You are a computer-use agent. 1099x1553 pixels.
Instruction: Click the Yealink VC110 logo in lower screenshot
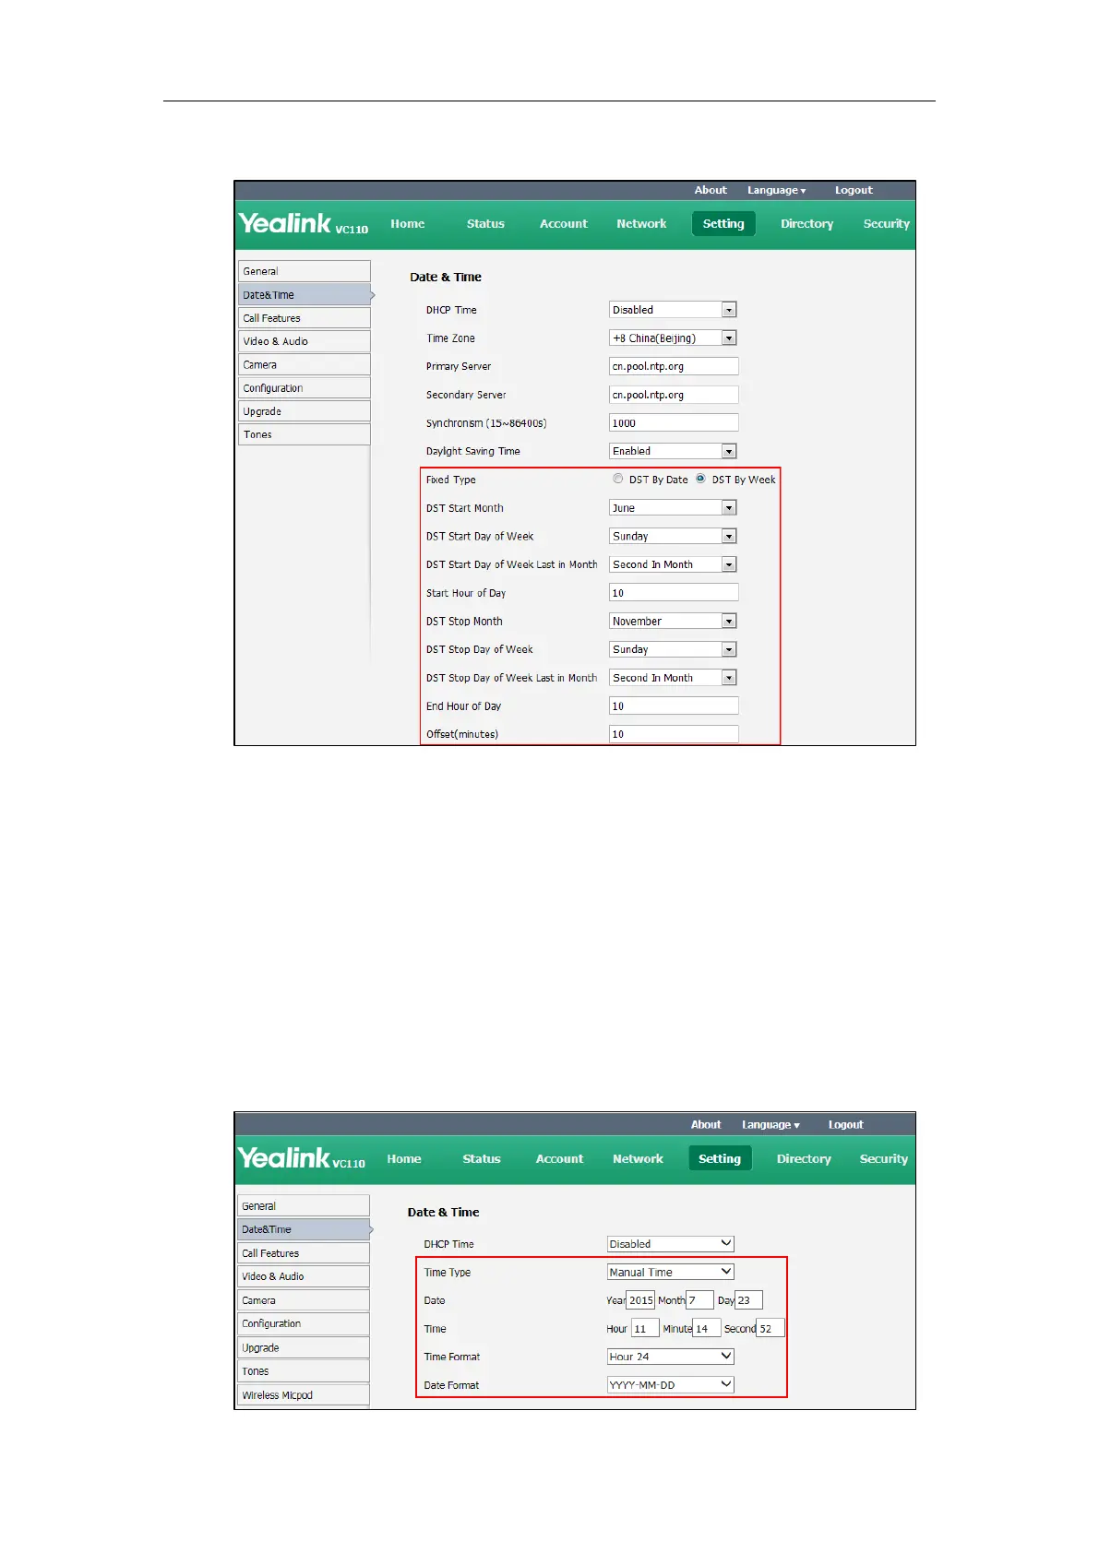coord(301,1158)
